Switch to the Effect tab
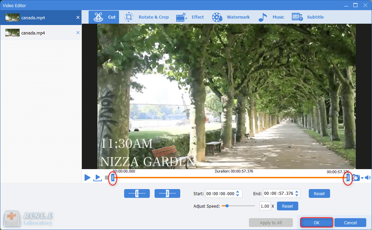The image size is (372, 230). point(190,17)
